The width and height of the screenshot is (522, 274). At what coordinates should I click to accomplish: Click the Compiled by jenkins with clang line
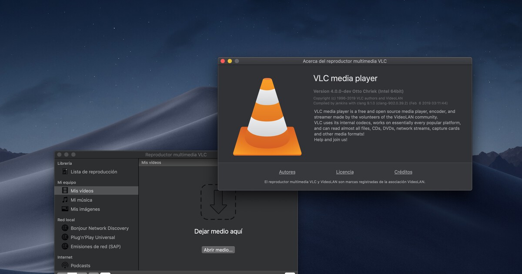pyautogui.click(x=380, y=103)
